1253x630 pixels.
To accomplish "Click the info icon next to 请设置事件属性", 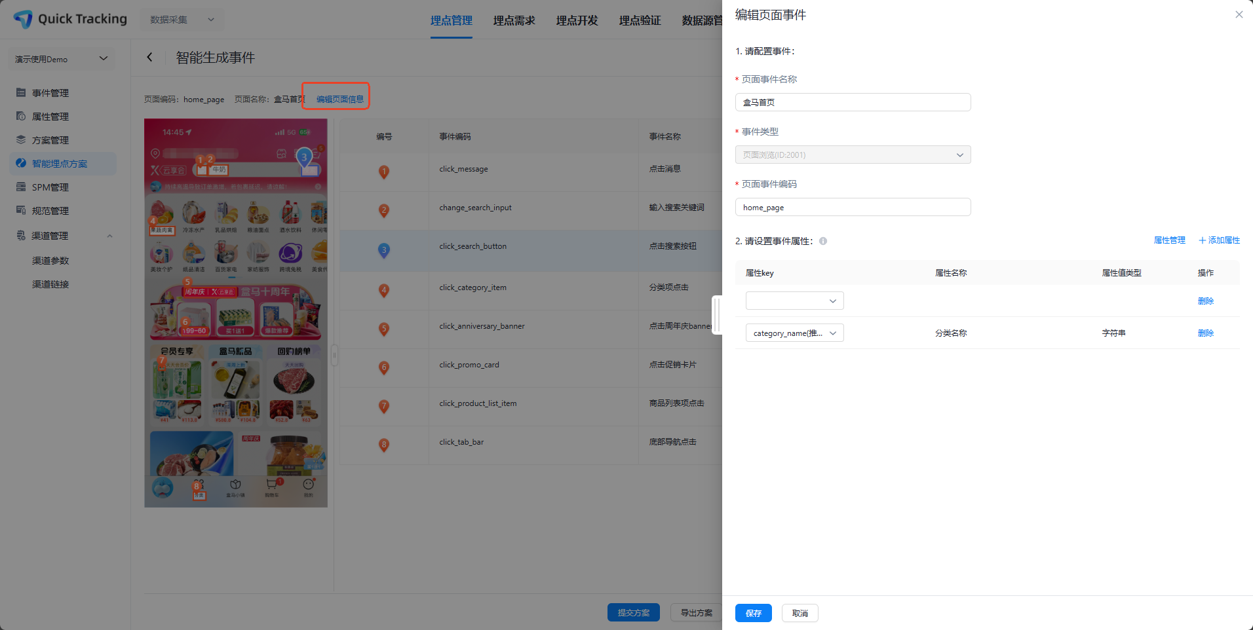I will tap(823, 241).
